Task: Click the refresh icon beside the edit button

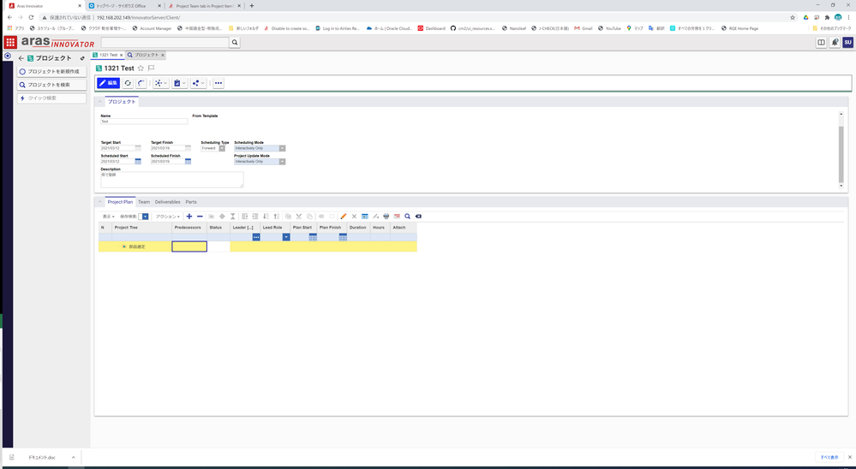Action: tap(128, 83)
